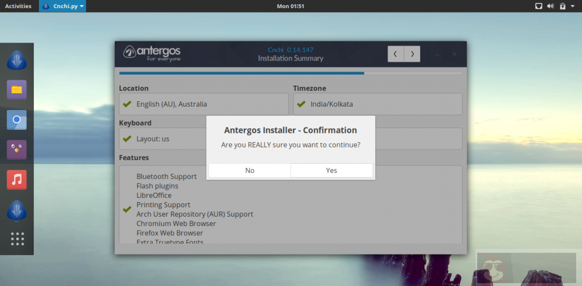Click the "Installation Summary" page title
This screenshot has width=582, height=286.
(290, 58)
